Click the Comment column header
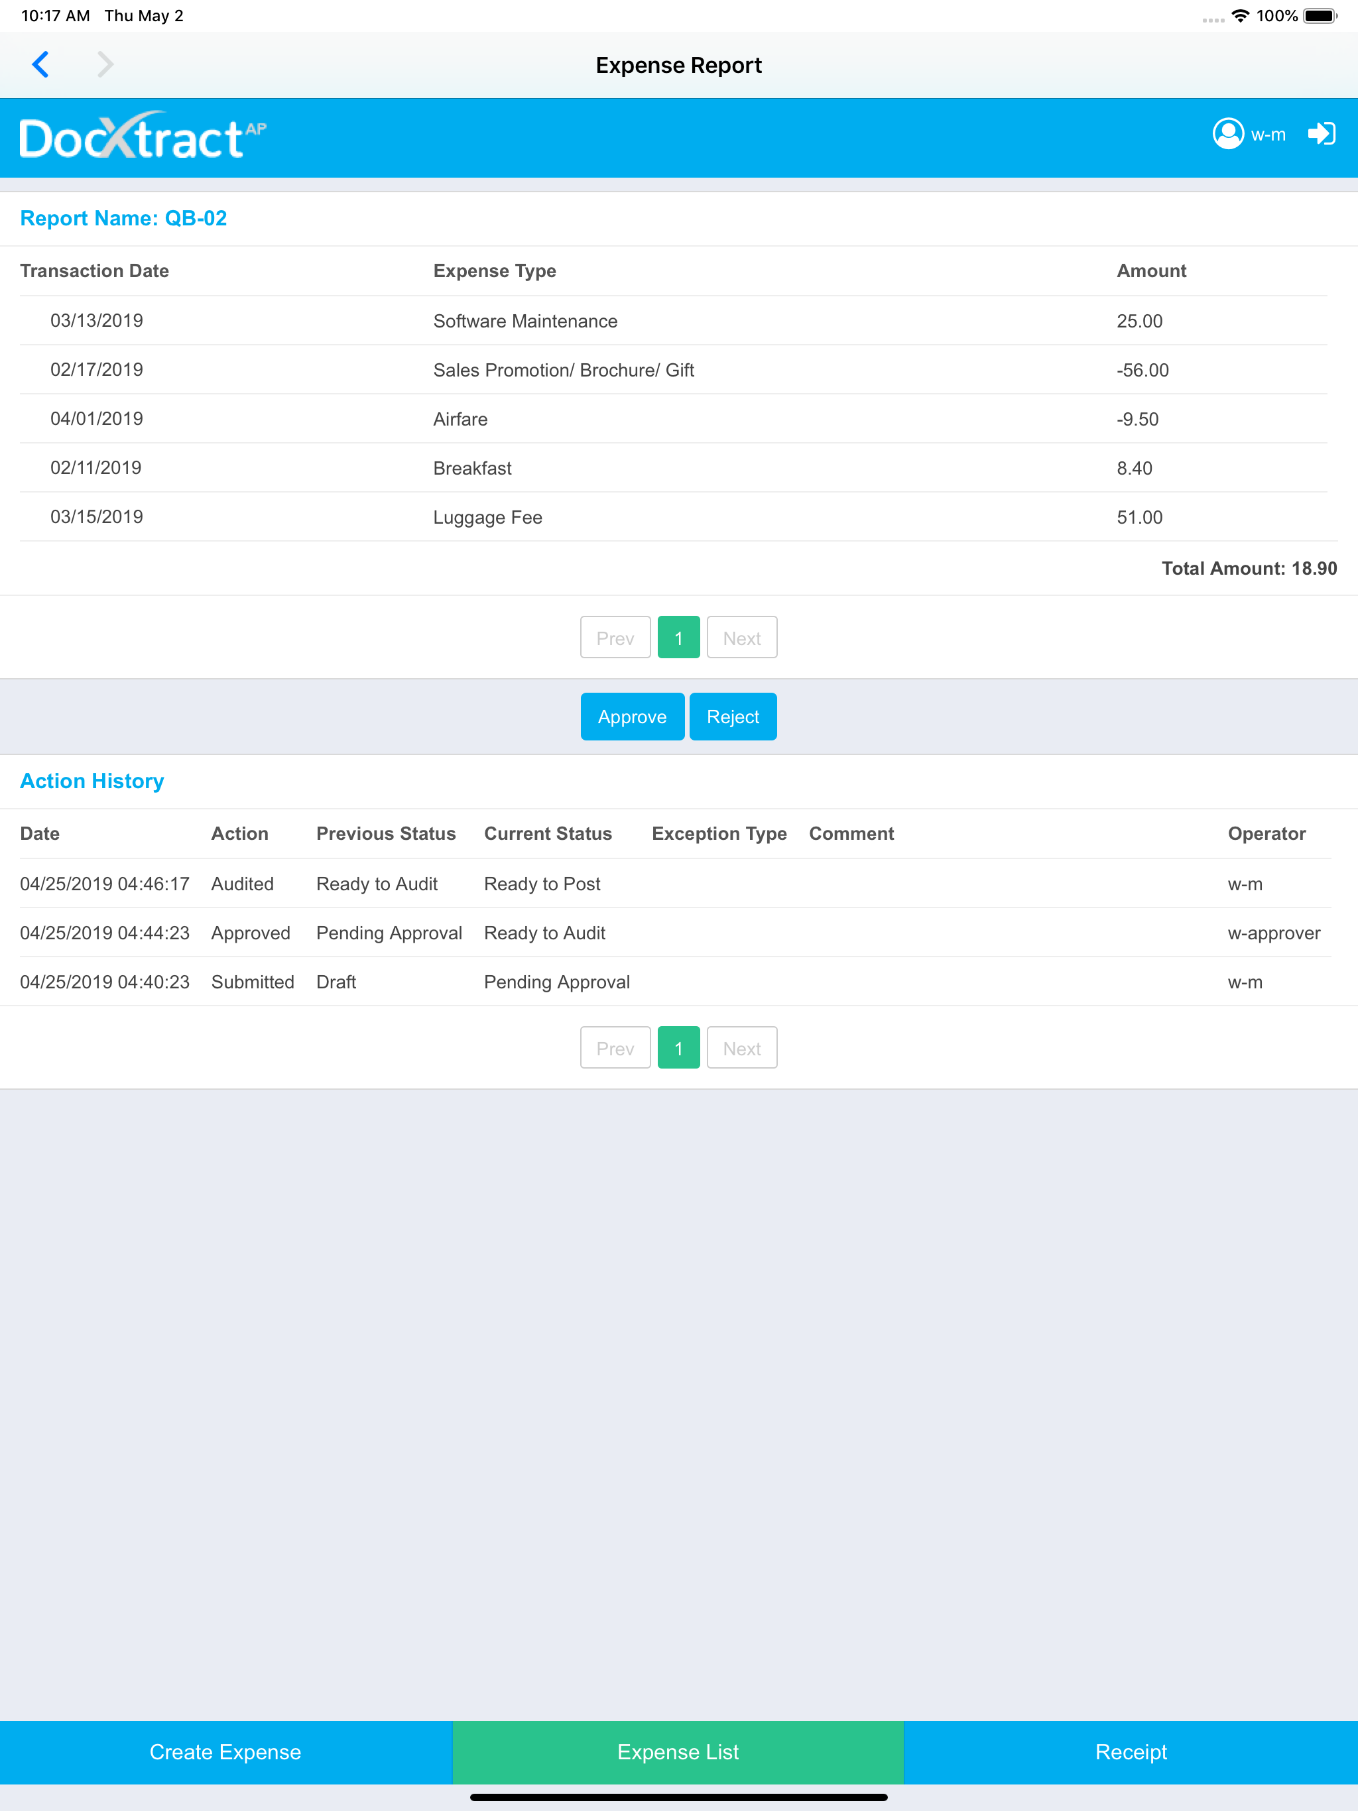Screen dimensions: 1358x1811 click(852, 833)
